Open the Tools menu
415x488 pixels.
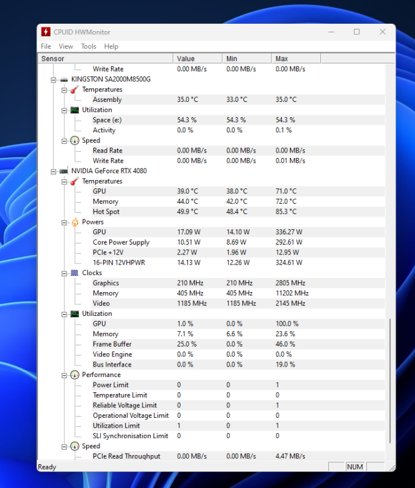(x=88, y=46)
